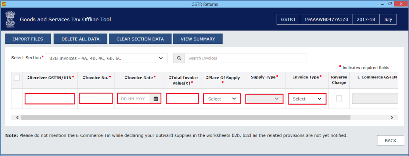
Task: Click the Note about E Commerce Tin
Action: coord(177,135)
